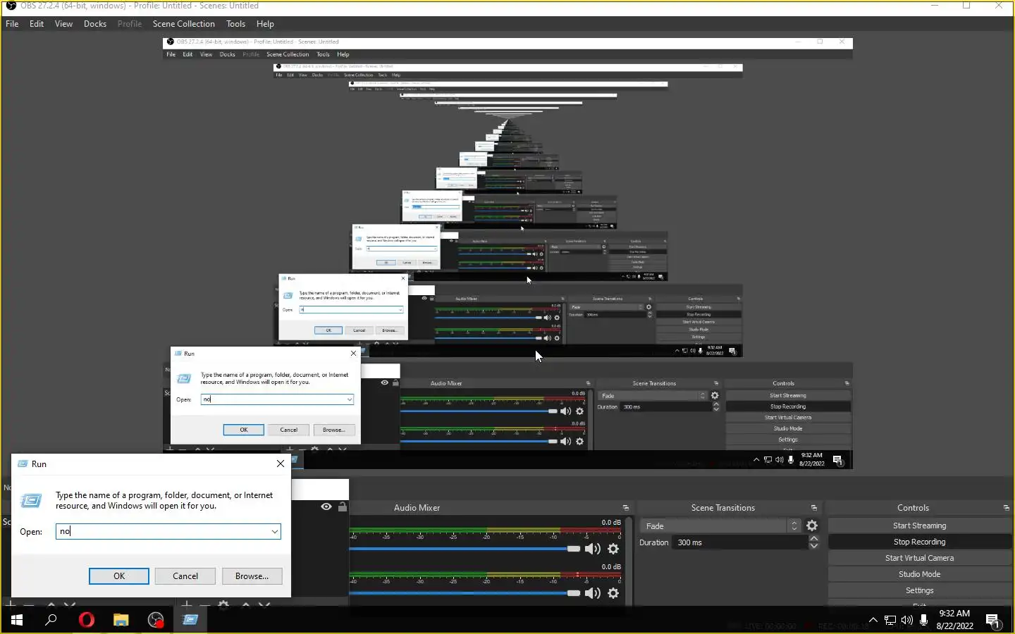This screenshot has height=634, width=1015.
Task: Click Stop Recording in Controls
Action: [919, 542]
